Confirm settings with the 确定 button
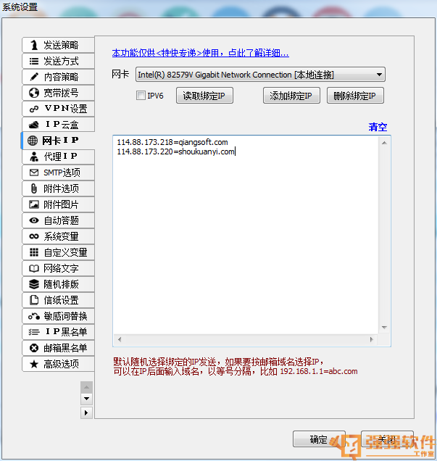 click(319, 439)
